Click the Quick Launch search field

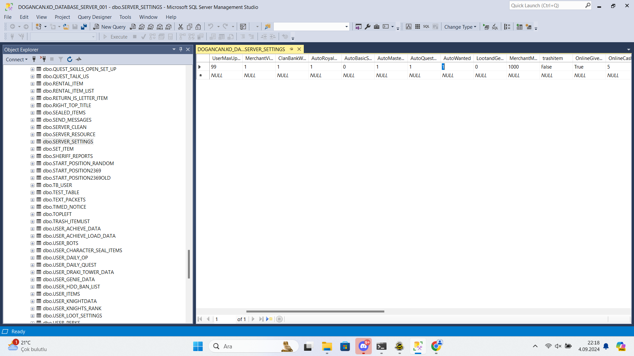click(547, 6)
